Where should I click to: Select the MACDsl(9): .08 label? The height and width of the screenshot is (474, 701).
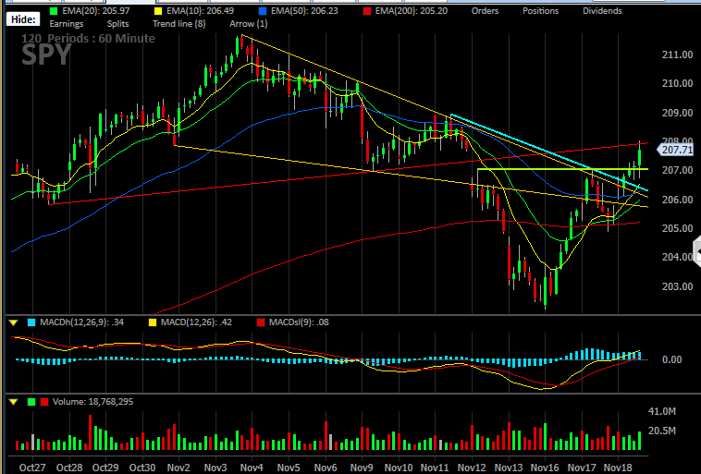tap(299, 322)
